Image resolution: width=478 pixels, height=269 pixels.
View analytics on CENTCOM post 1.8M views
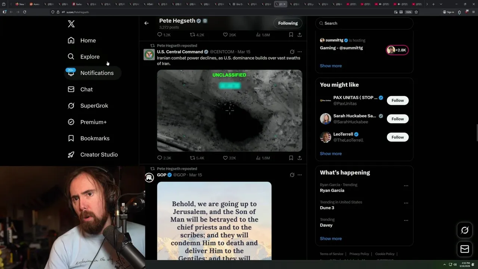pos(263,158)
